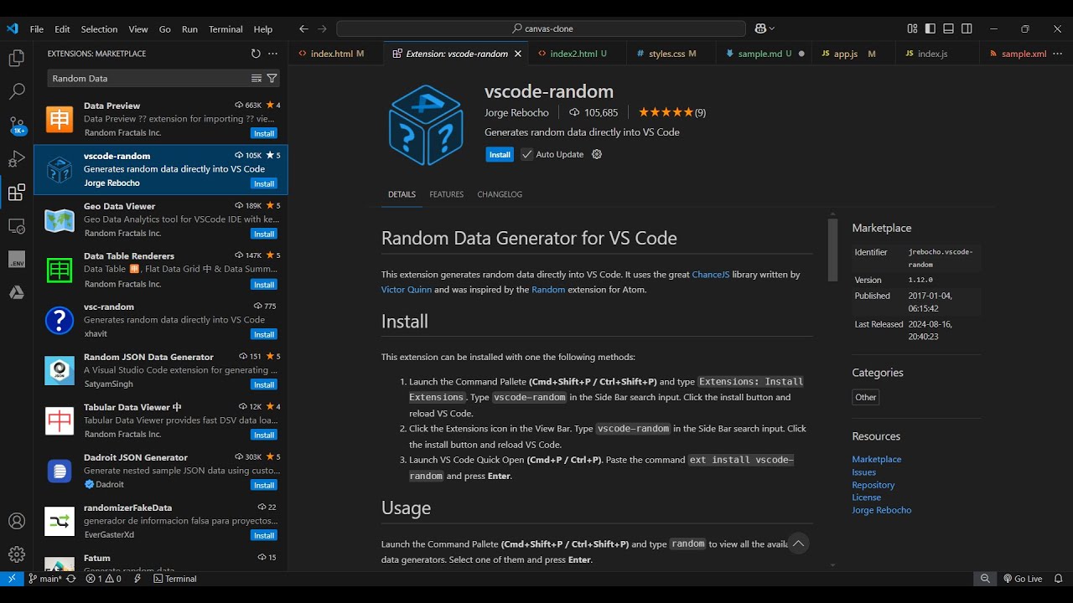The width and height of the screenshot is (1073, 603).
Task: Show the FEATURES tab
Action: pyautogui.click(x=446, y=194)
